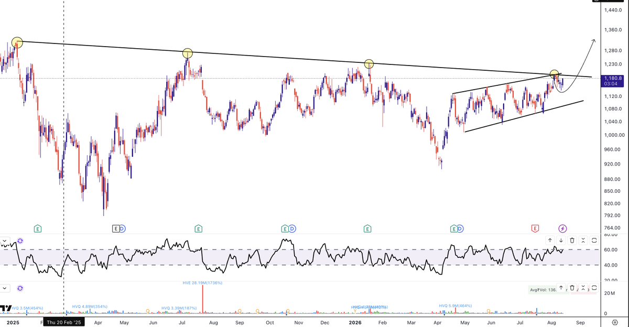Maximize the RSI pane
The image size is (629, 327).
tap(594, 240)
